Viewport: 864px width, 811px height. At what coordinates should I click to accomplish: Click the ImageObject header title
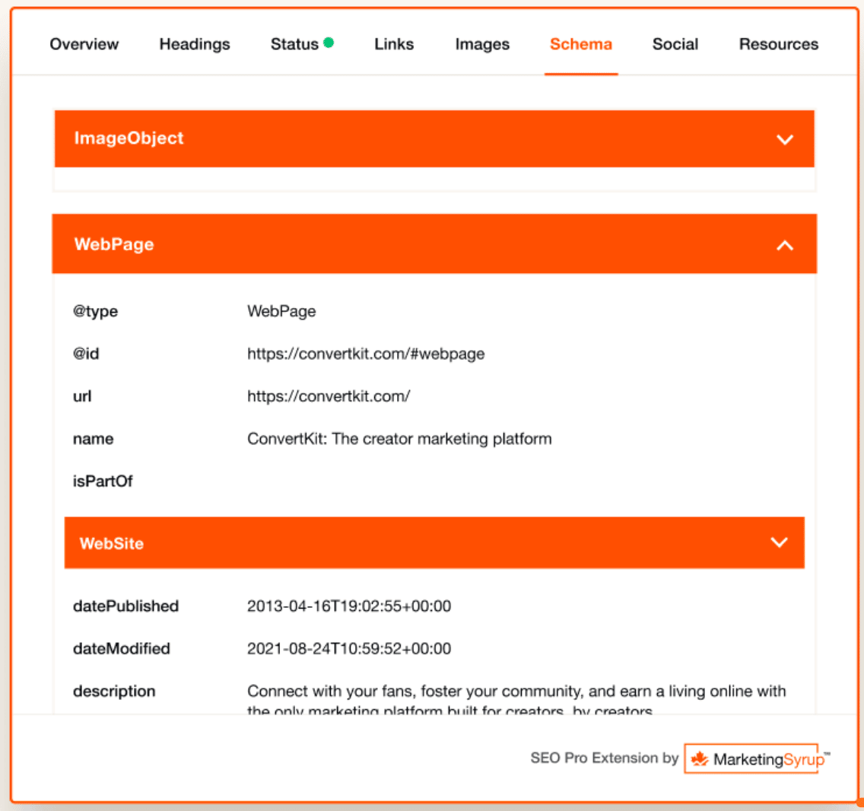click(x=129, y=138)
